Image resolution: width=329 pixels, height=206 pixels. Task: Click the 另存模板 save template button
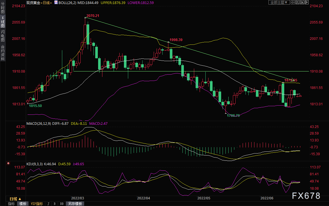coord(75,204)
